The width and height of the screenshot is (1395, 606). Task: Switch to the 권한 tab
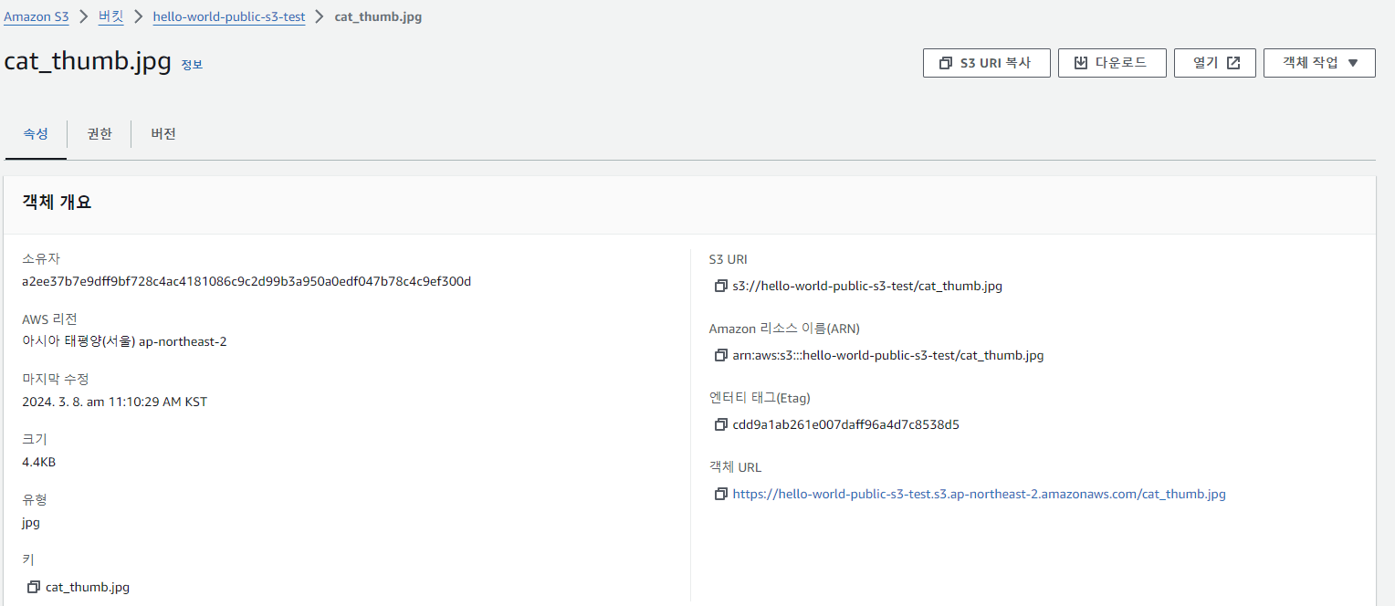[100, 134]
